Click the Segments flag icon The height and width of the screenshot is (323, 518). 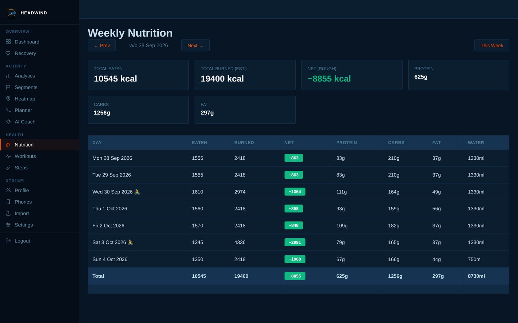(x=8, y=88)
